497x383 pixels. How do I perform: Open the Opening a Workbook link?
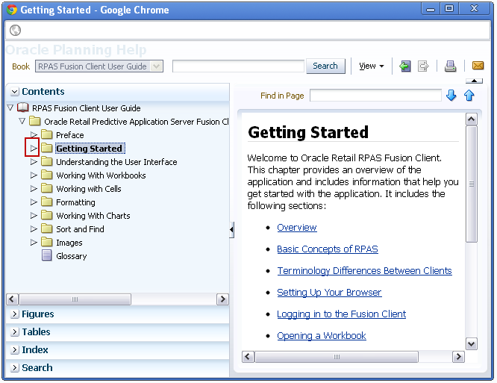(x=322, y=336)
